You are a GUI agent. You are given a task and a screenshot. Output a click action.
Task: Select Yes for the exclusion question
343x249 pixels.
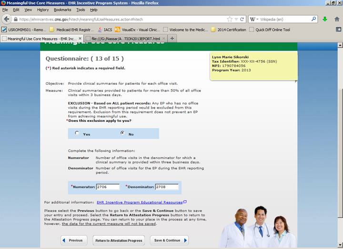77,133
